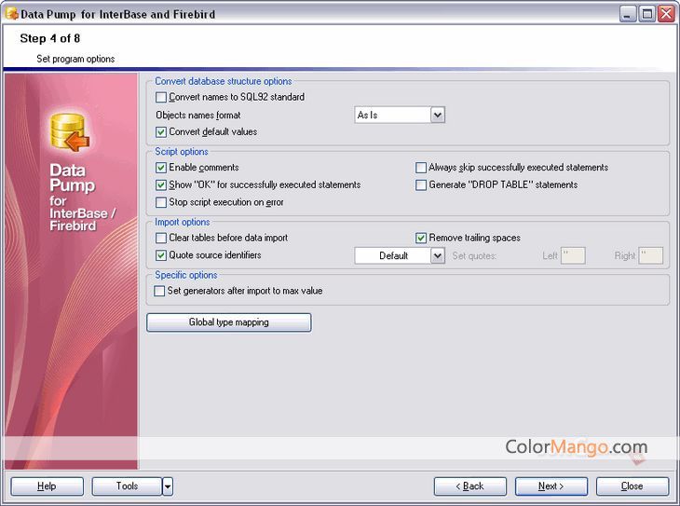Screen dimensions: 680x506
Task: Open Global type mapping
Action: coord(228,322)
